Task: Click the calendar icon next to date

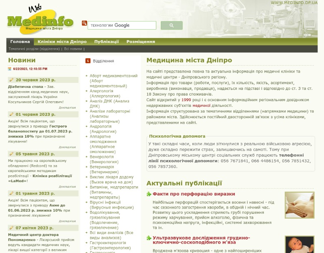Action: 9,69
